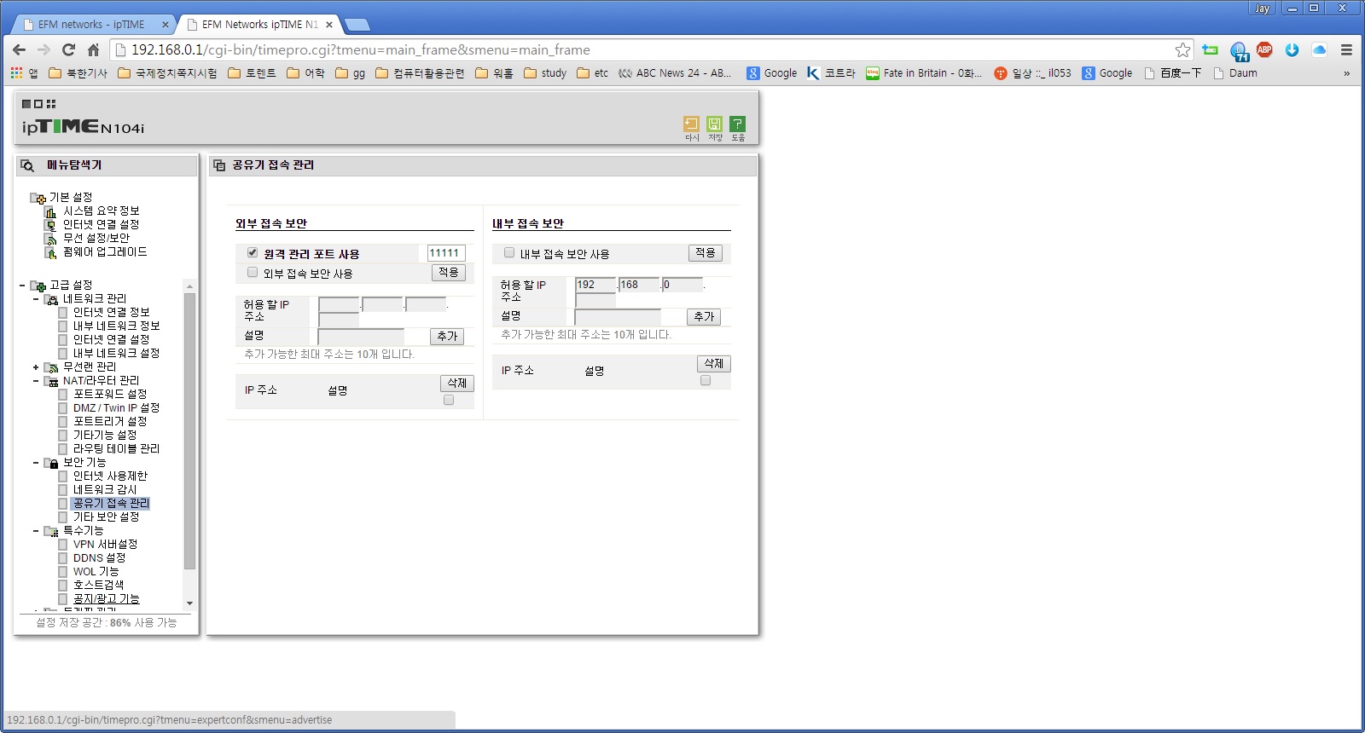Toggle 원격 관리 포트 사용 checkbox
The width and height of the screenshot is (1365, 733).
pos(253,252)
